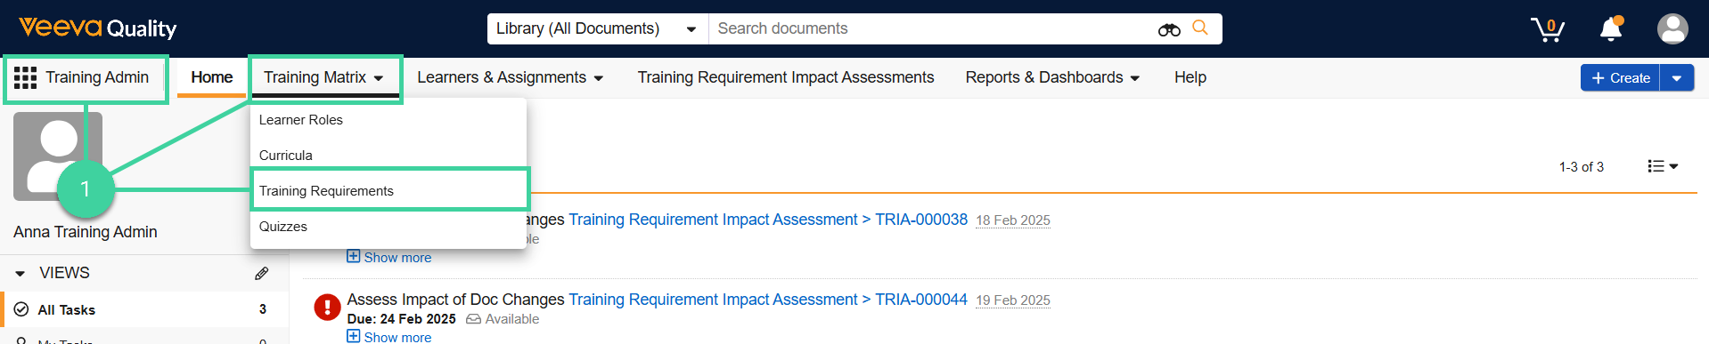Edit views with the pencil icon

click(x=261, y=273)
